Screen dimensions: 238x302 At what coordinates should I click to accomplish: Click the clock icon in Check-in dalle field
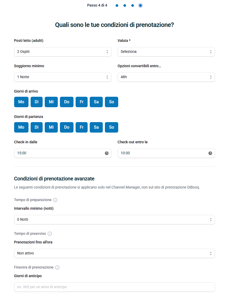pyautogui.click(x=106, y=153)
